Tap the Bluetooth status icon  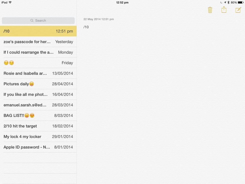coord(228,3)
